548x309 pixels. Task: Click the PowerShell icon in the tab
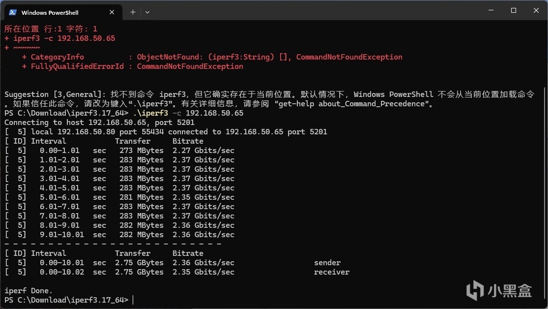13,12
